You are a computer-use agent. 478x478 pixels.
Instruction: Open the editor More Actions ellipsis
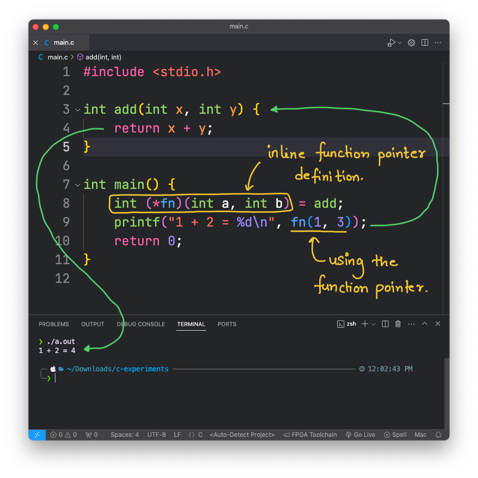point(438,43)
